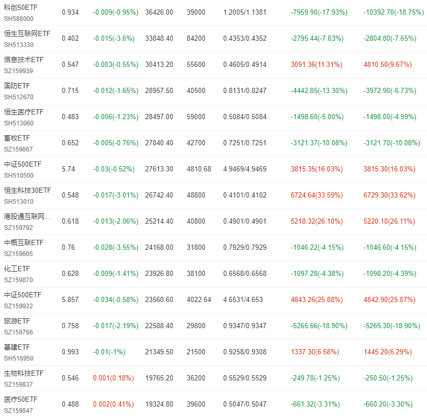Image resolution: width=427 pixels, height=417 pixels.
Task: Select the 化工ETF name
Action: click(x=17, y=269)
